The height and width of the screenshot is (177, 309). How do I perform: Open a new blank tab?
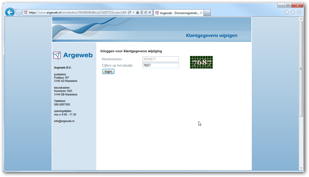tap(207, 13)
